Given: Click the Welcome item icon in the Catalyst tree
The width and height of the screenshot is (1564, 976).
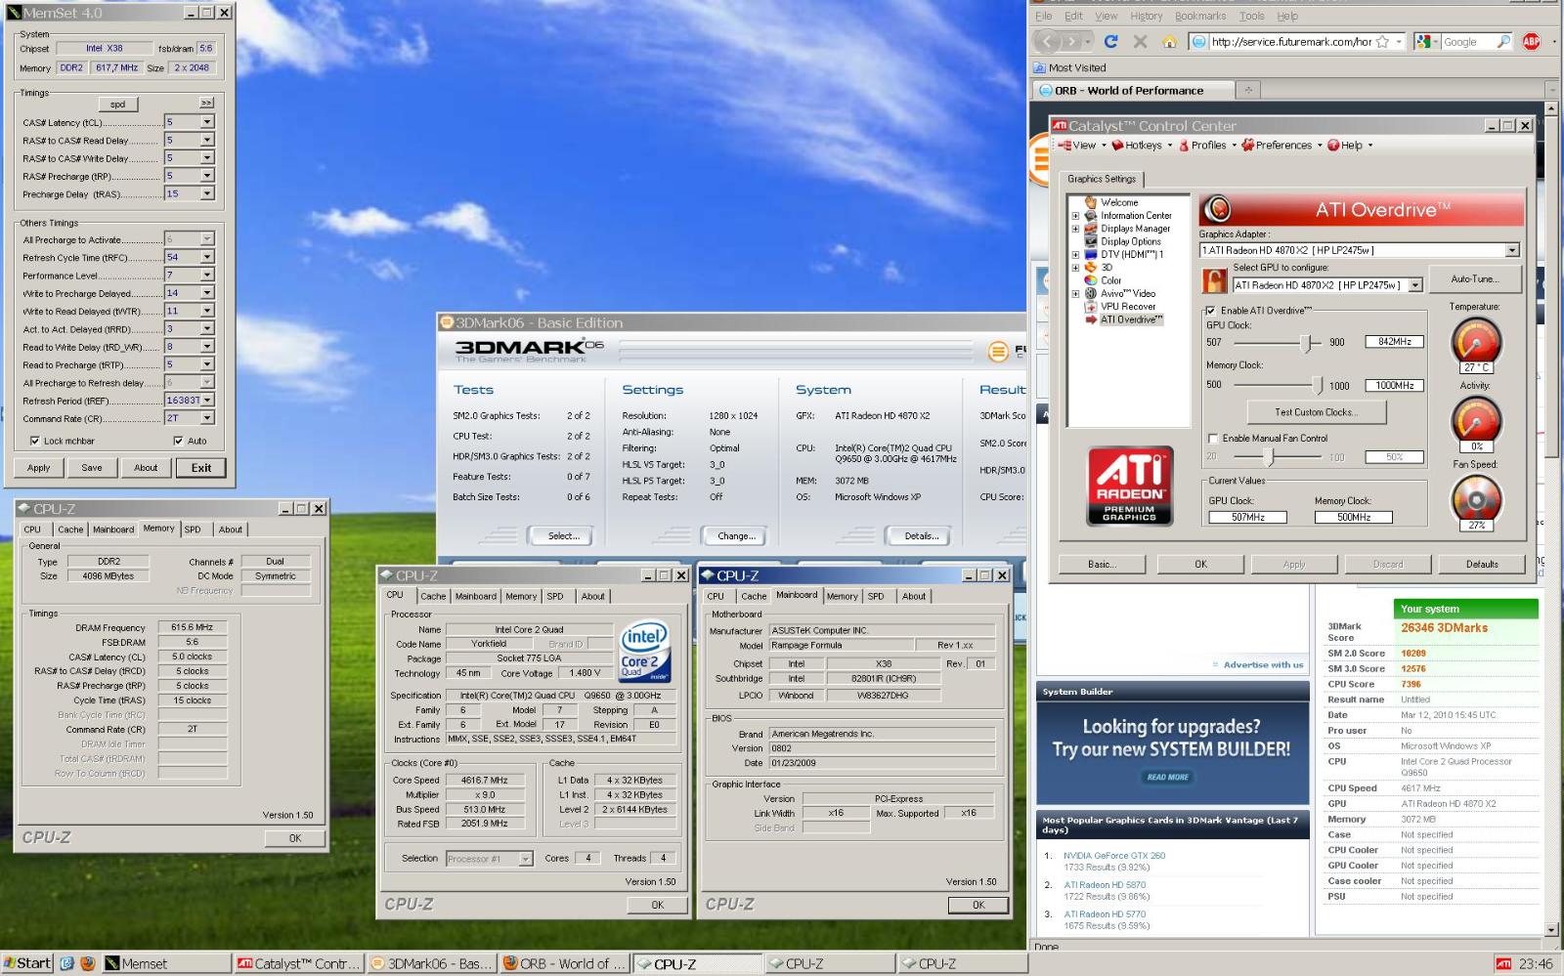Looking at the screenshot, I should click(1091, 202).
